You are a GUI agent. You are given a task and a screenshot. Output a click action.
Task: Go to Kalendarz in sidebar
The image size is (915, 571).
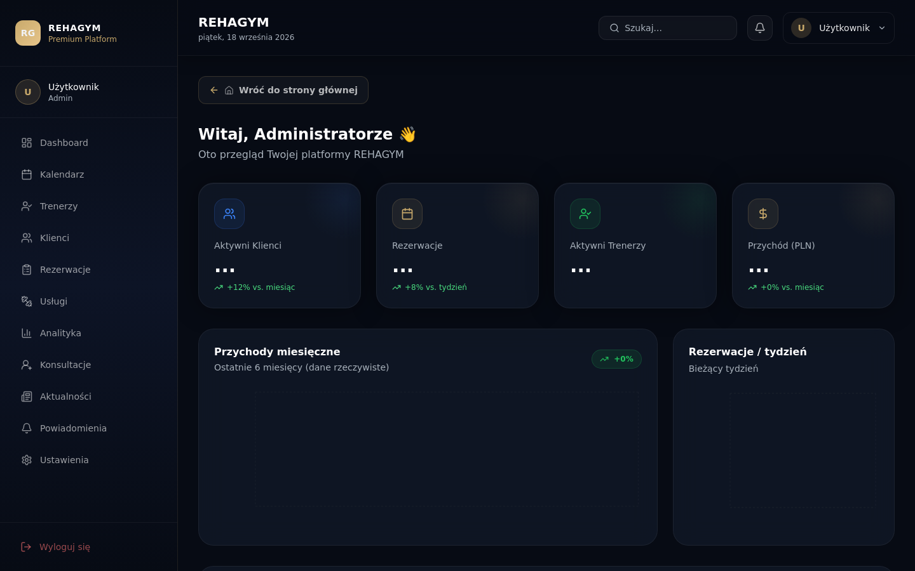coord(89,174)
